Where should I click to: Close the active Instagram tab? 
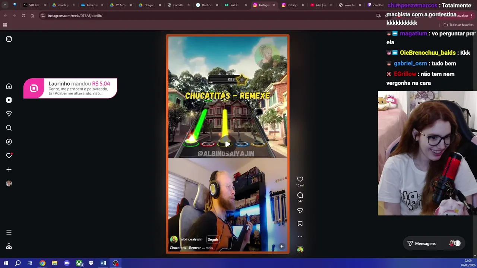[x=274, y=5]
